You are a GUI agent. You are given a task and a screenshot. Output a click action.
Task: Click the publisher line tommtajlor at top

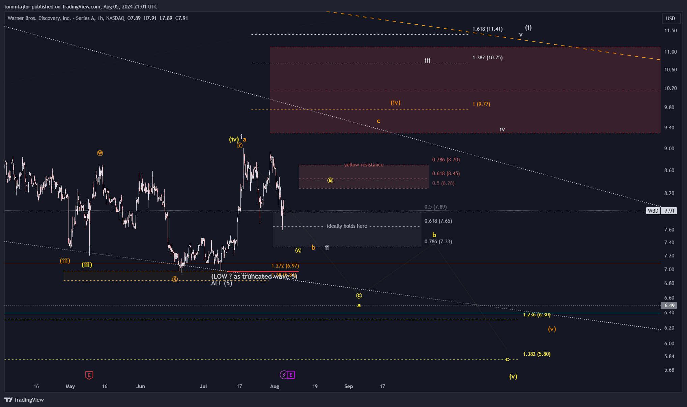tap(81, 7)
